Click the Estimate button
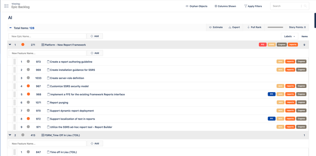316x156 pixels. click(216, 27)
